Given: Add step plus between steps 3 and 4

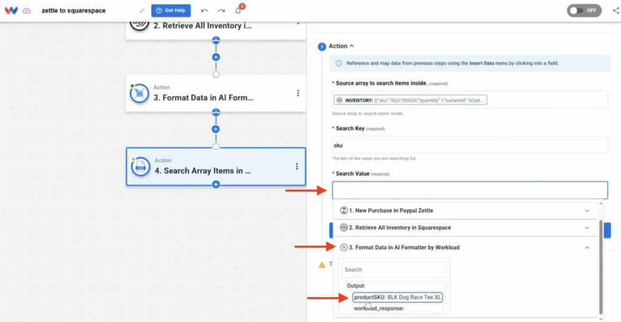Looking at the screenshot, I should [x=216, y=129].
